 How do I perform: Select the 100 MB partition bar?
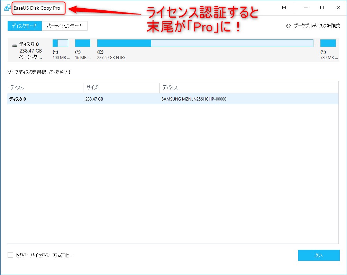[60, 43]
